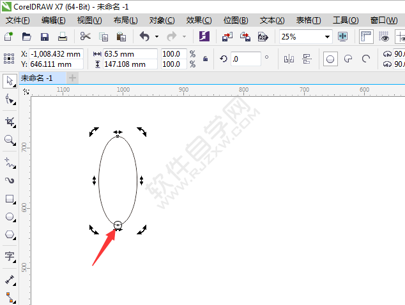Cut selection with the scissors icon
The height and width of the screenshot is (305, 405).
click(85, 36)
